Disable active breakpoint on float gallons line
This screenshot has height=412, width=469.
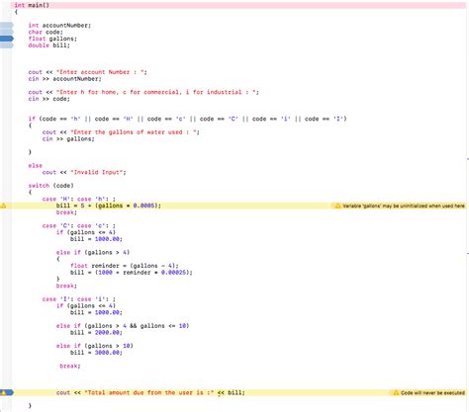7,39
